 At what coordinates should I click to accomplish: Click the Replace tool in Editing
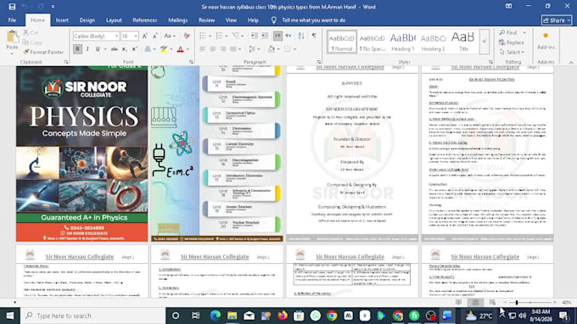pos(512,42)
